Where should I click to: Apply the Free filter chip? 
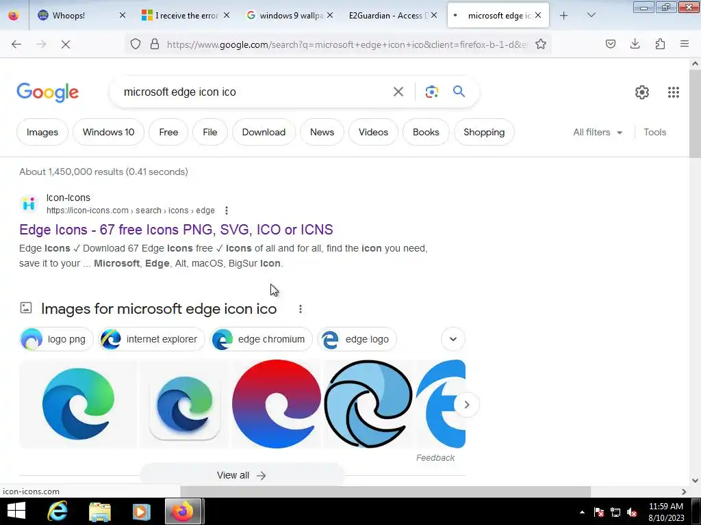point(168,132)
